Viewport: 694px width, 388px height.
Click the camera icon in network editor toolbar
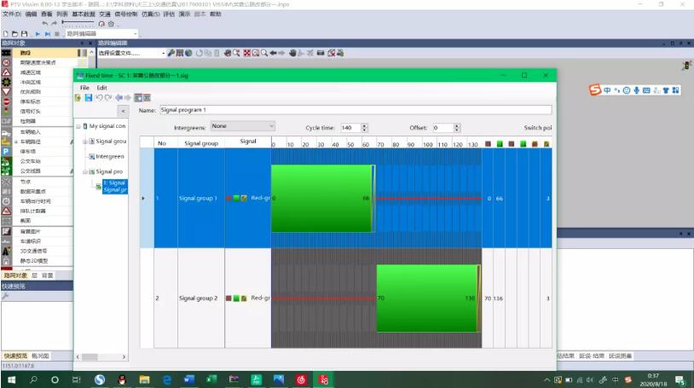(321, 53)
